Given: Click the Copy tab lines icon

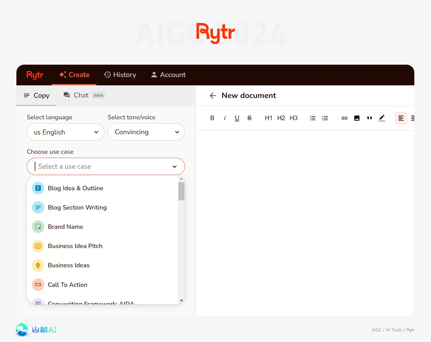Looking at the screenshot, I should tap(27, 95).
